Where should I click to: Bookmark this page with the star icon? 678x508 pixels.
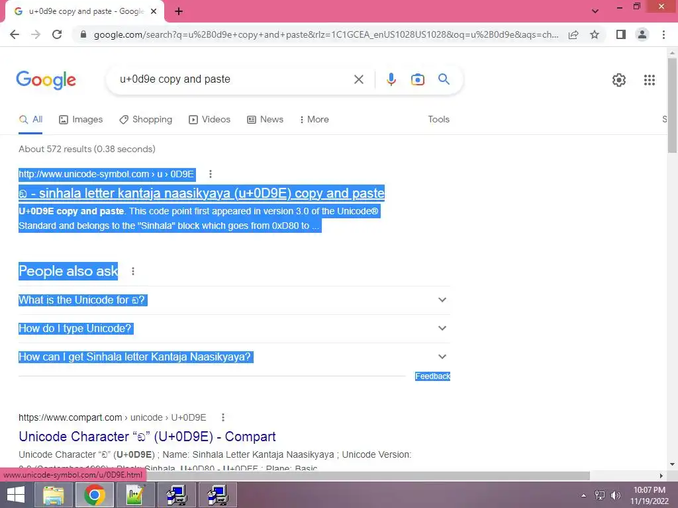click(x=595, y=34)
